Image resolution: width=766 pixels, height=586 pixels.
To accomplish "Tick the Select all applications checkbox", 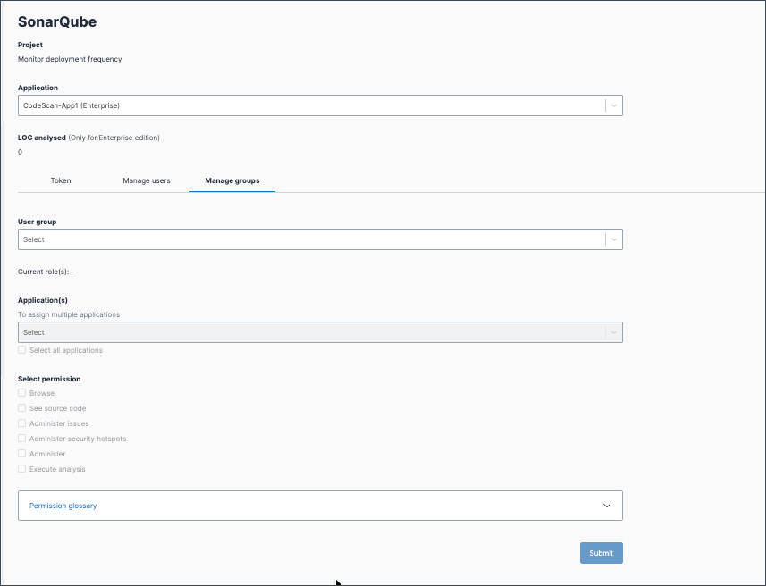I will point(22,349).
